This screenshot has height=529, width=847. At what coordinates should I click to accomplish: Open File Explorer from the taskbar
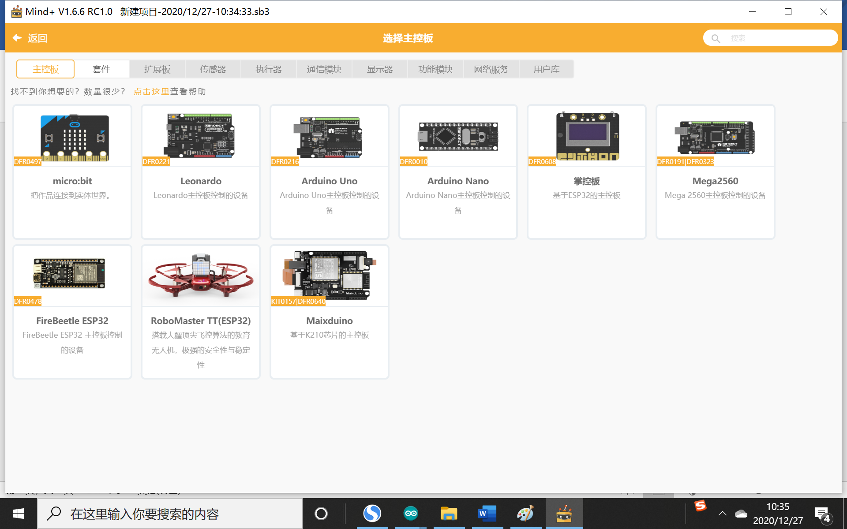pos(449,514)
